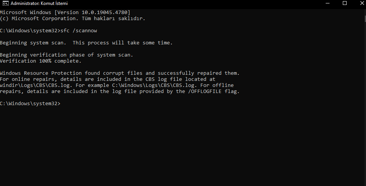Viewport: 366px width, 186px height.
Task: Click the typed sfc /scannow command
Action: 79,31
